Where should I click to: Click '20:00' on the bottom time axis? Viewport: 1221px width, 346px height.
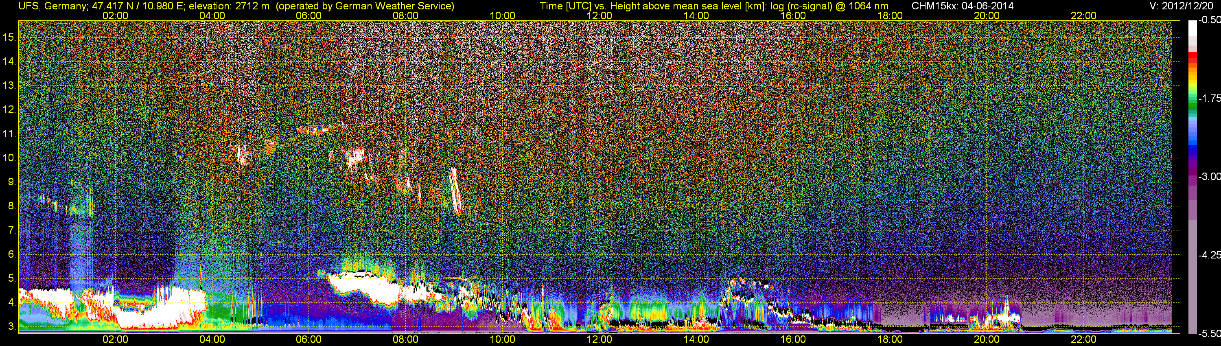tap(987, 339)
